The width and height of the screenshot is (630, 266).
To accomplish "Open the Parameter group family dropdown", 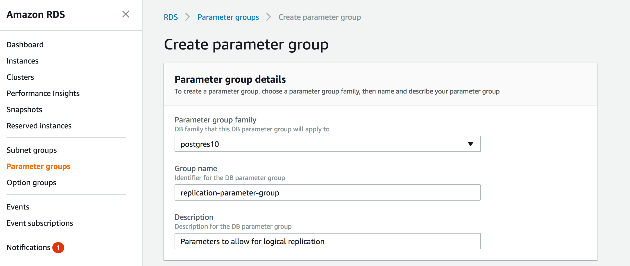I will [x=470, y=144].
